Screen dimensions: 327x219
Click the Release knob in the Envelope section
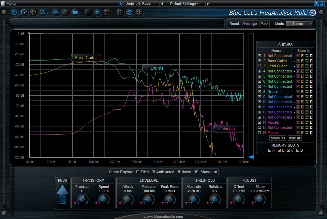148,200
